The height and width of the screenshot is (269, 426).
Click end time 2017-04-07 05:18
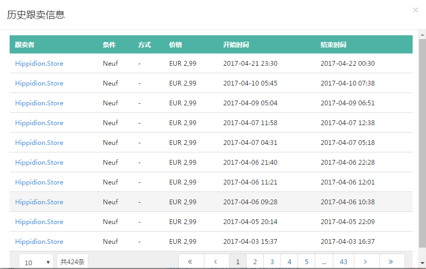pyautogui.click(x=347, y=143)
